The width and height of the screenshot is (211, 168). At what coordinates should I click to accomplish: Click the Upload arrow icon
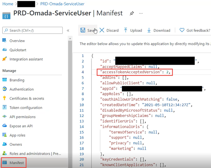click(x=125, y=30)
